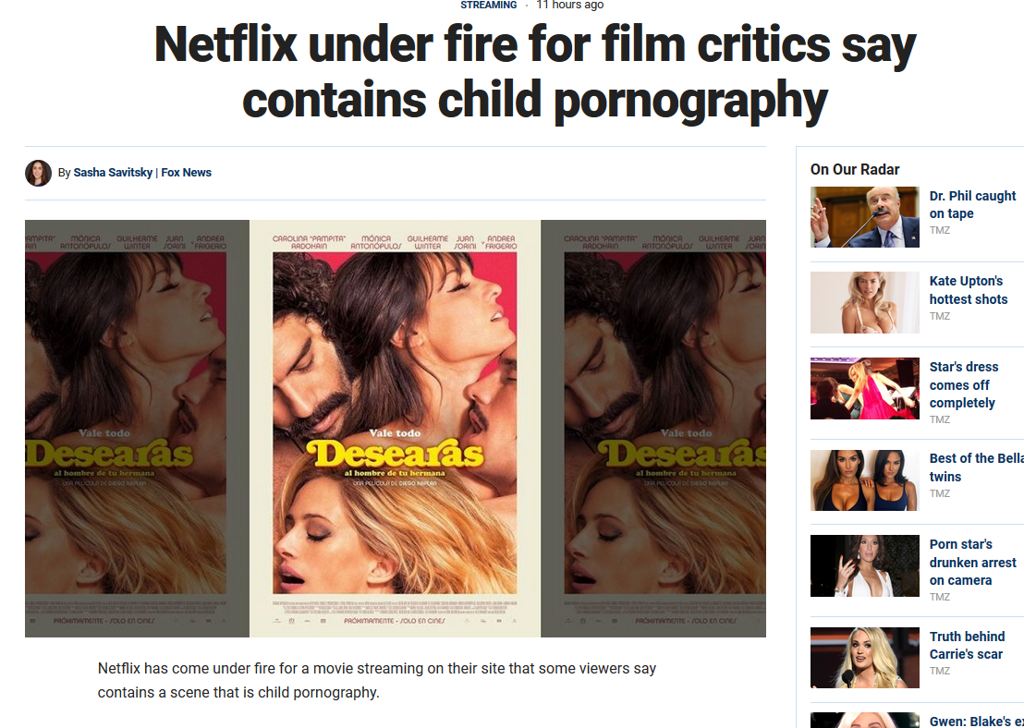
Task: Click the TMZ source under Dr. Phil story
Action: coord(939,230)
